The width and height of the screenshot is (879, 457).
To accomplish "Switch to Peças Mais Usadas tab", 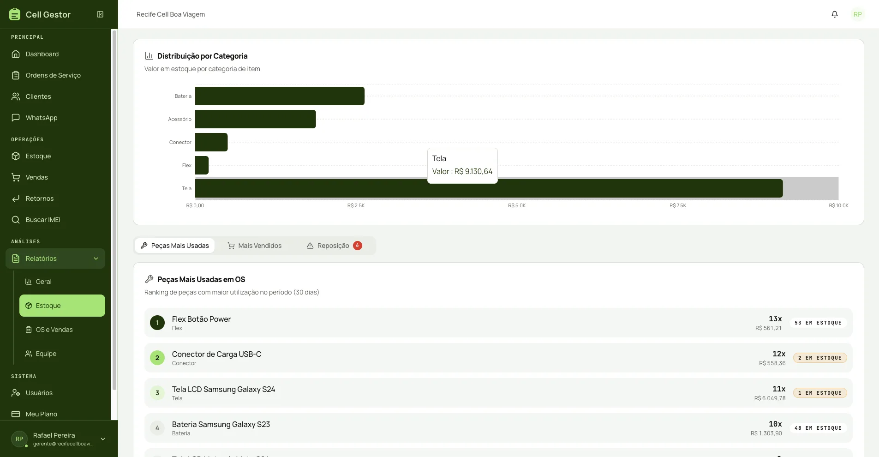I will pos(175,246).
